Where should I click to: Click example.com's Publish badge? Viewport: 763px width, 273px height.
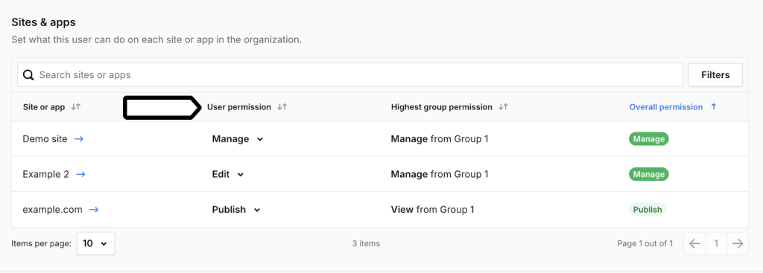648,210
